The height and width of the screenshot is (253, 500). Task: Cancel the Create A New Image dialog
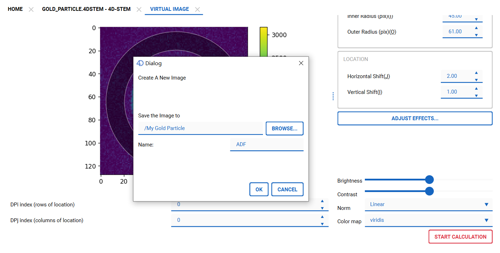(287, 189)
